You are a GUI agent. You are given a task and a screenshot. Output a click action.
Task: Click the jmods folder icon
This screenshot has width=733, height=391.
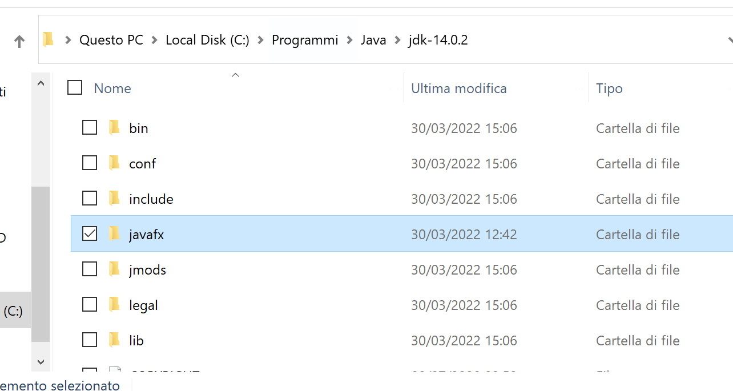(x=115, y=269)
